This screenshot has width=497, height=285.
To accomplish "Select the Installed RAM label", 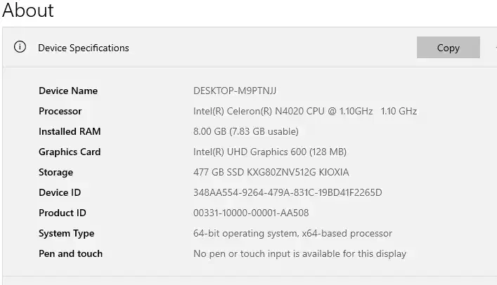I will click(70, 131).
